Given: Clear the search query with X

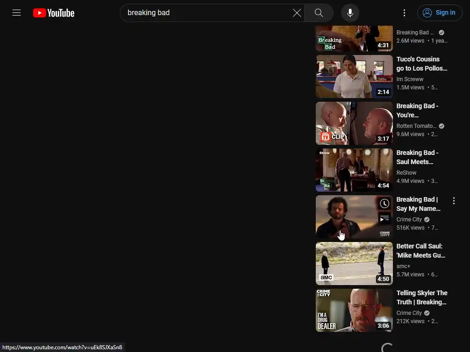Looking at the screenshot, I should click(297, 13).
